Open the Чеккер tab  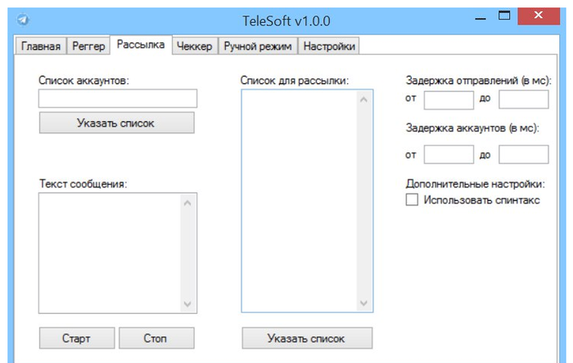(x=195, y=47)
